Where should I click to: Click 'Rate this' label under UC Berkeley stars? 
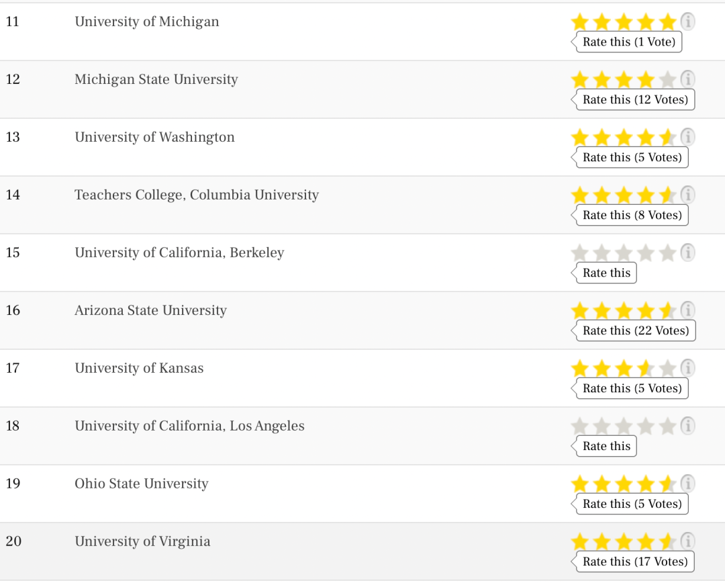click(x=604, y=273)
